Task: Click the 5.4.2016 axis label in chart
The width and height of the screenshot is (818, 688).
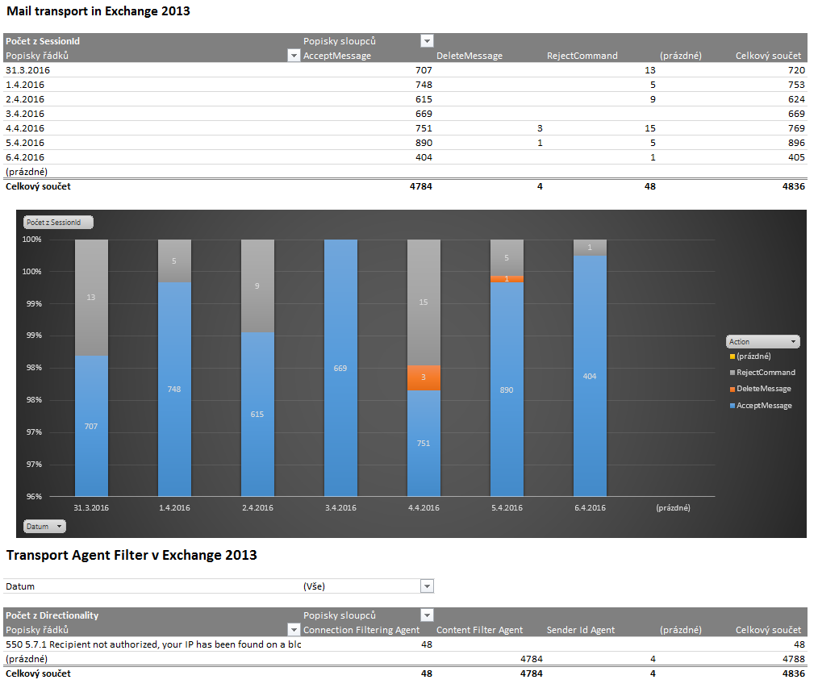Action: click(x=507, y=507)
